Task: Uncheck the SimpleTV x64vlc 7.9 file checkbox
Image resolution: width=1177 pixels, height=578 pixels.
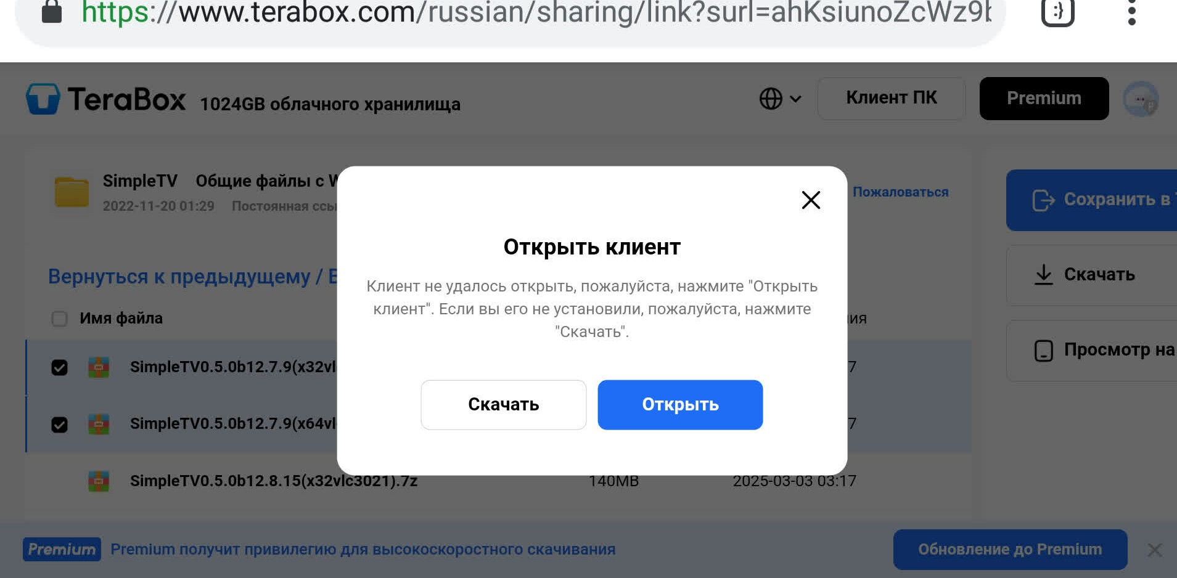Action: click(x=59, y=425)
